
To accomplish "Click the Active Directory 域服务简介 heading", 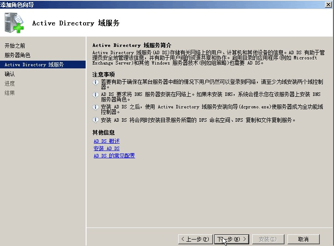I will point(132,45).
